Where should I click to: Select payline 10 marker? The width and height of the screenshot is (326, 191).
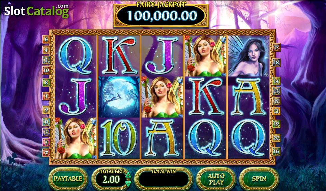[x=46, y=71]
